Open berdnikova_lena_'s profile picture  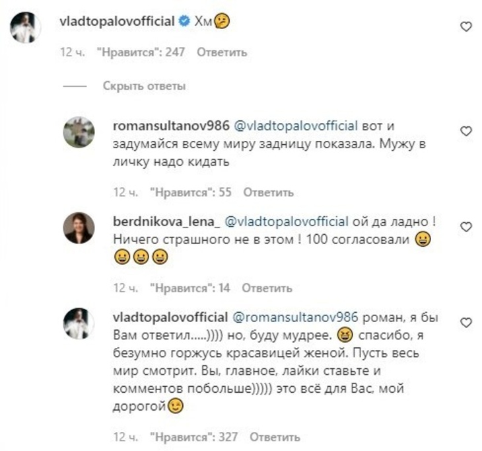tap(79, 227)
